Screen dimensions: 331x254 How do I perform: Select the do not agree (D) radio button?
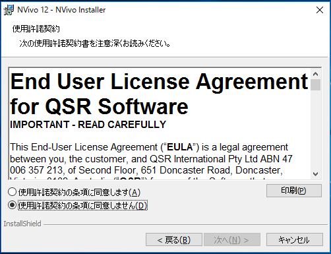pos(12,205)
